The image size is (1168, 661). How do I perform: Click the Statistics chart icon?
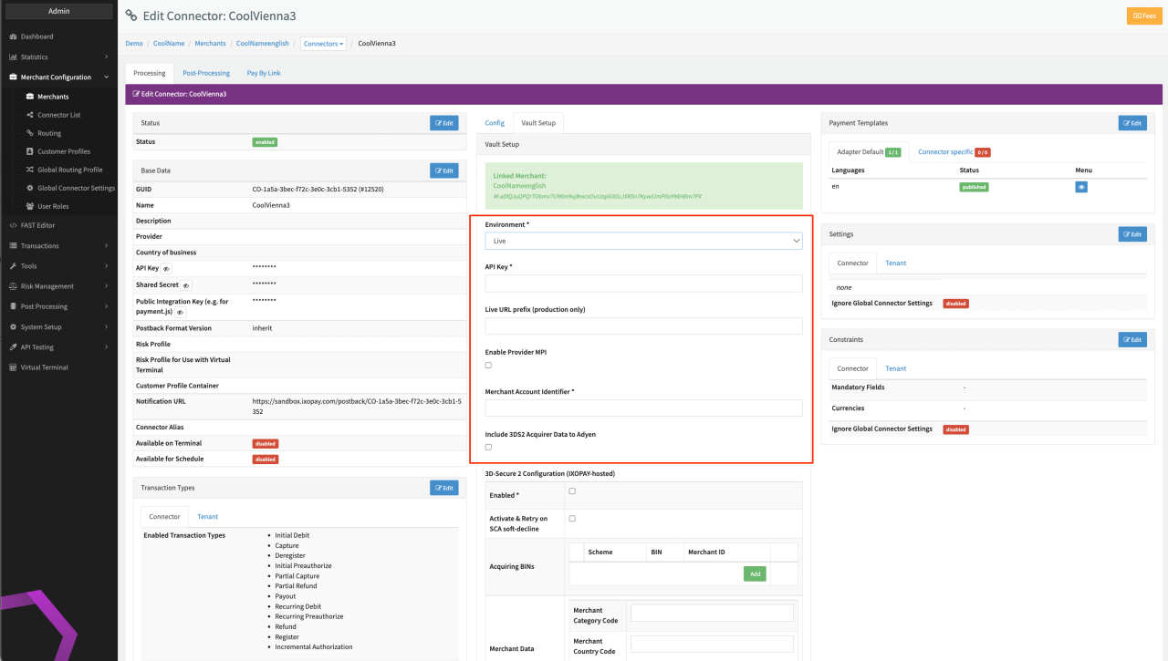click(x=13, y=57)
